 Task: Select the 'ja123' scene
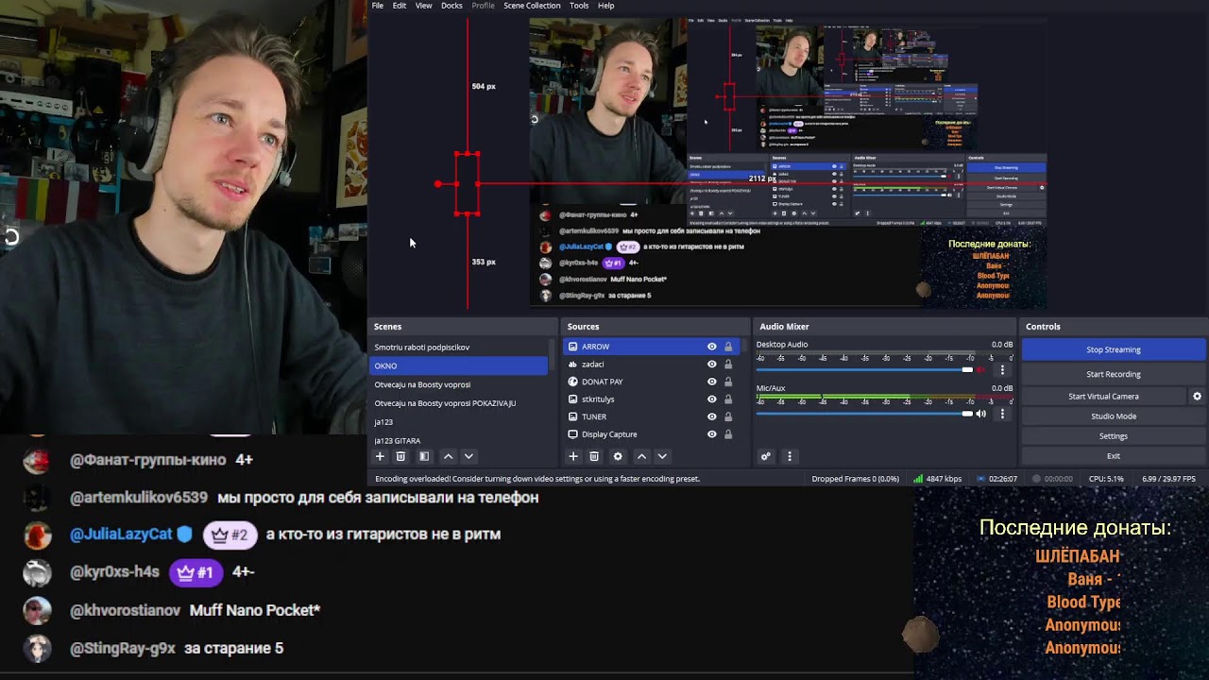click(458, 422)
